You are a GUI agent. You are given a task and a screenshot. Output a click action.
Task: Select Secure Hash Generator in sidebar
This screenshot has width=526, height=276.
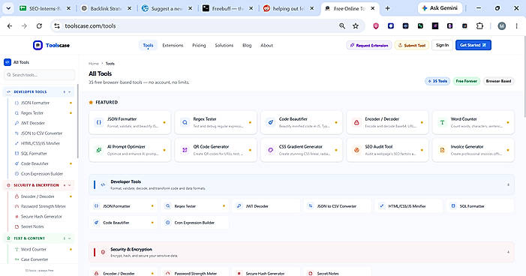click(41, 216)
